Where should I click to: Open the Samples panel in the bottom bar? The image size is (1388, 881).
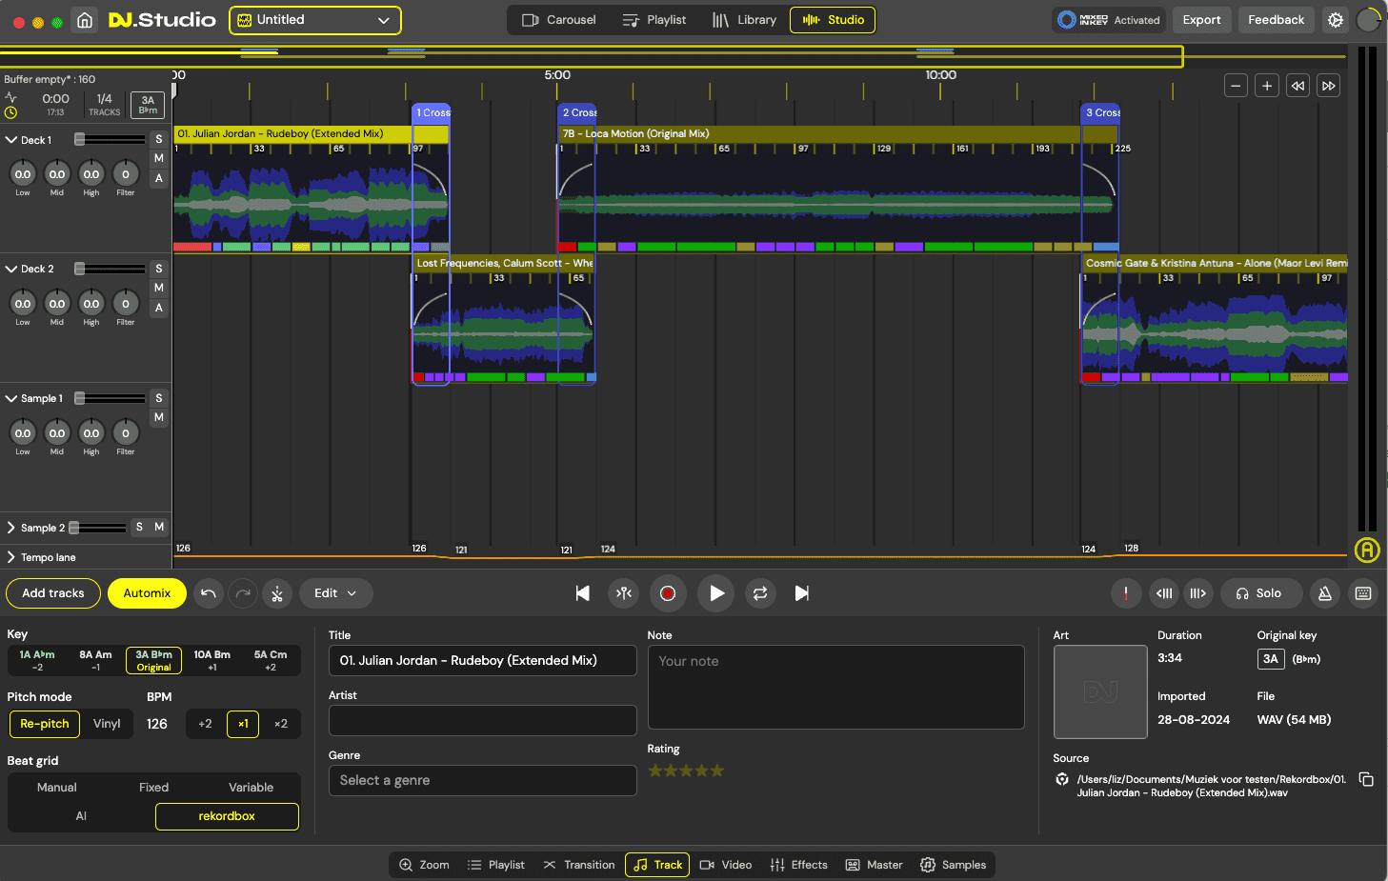point(954,865)
